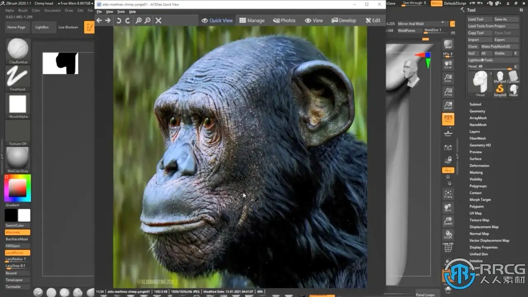Go to next image with right arrow
The image size is (528, 297).
coord(108,21)
